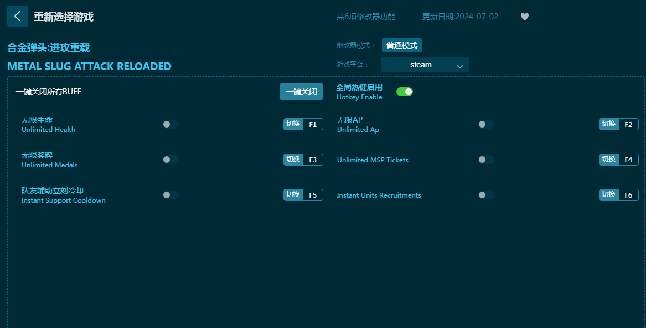Enable the Unlimited MSP Tickets switch
This screenshot has width=646, height=328.
pos(485,160)
